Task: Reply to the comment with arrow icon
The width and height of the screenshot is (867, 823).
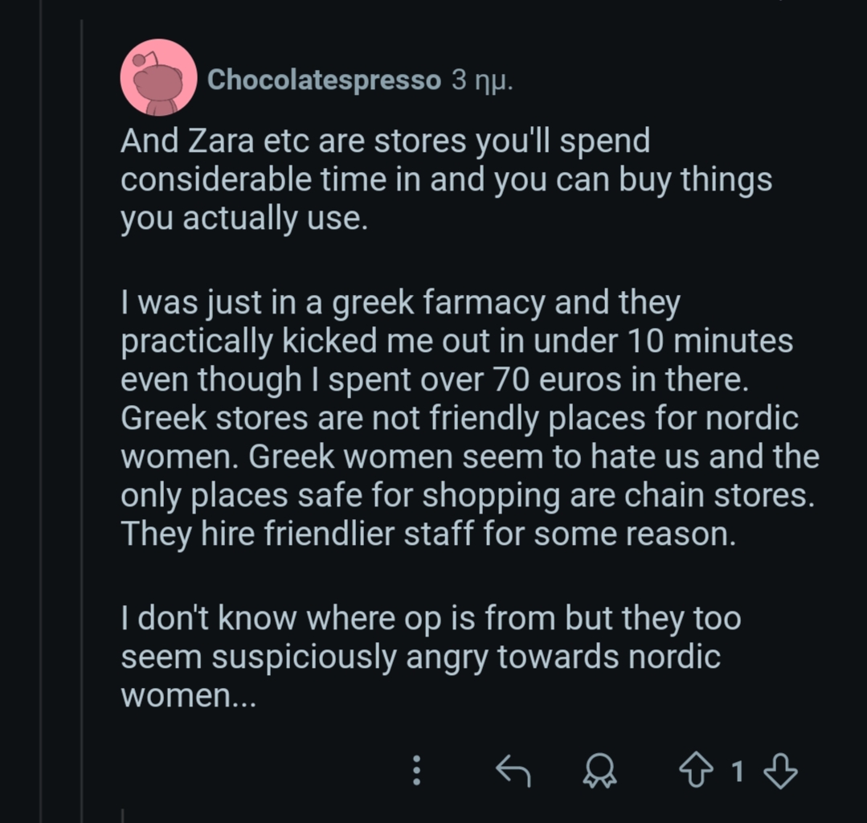Action: pos(513,772)
